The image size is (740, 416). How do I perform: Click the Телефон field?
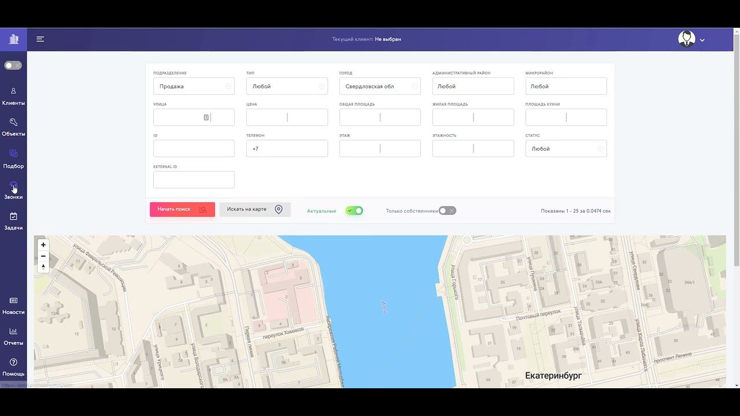[287, 148]
